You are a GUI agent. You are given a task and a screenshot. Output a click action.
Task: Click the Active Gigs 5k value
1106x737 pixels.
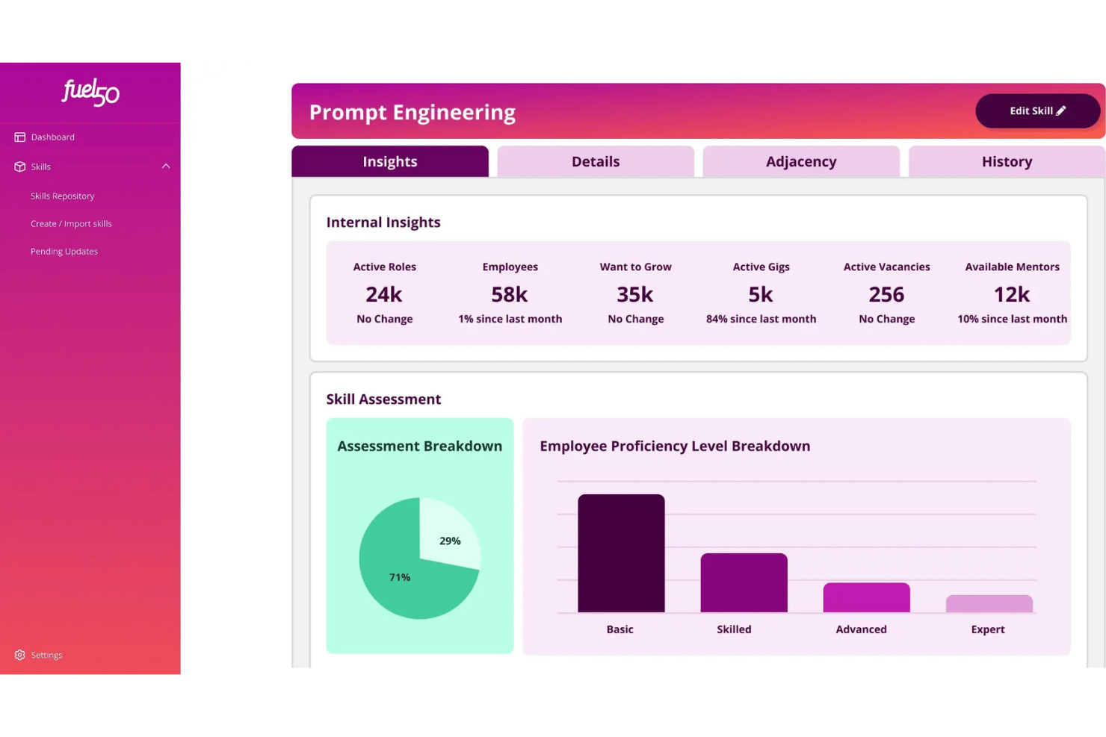[x=761, y=294]
